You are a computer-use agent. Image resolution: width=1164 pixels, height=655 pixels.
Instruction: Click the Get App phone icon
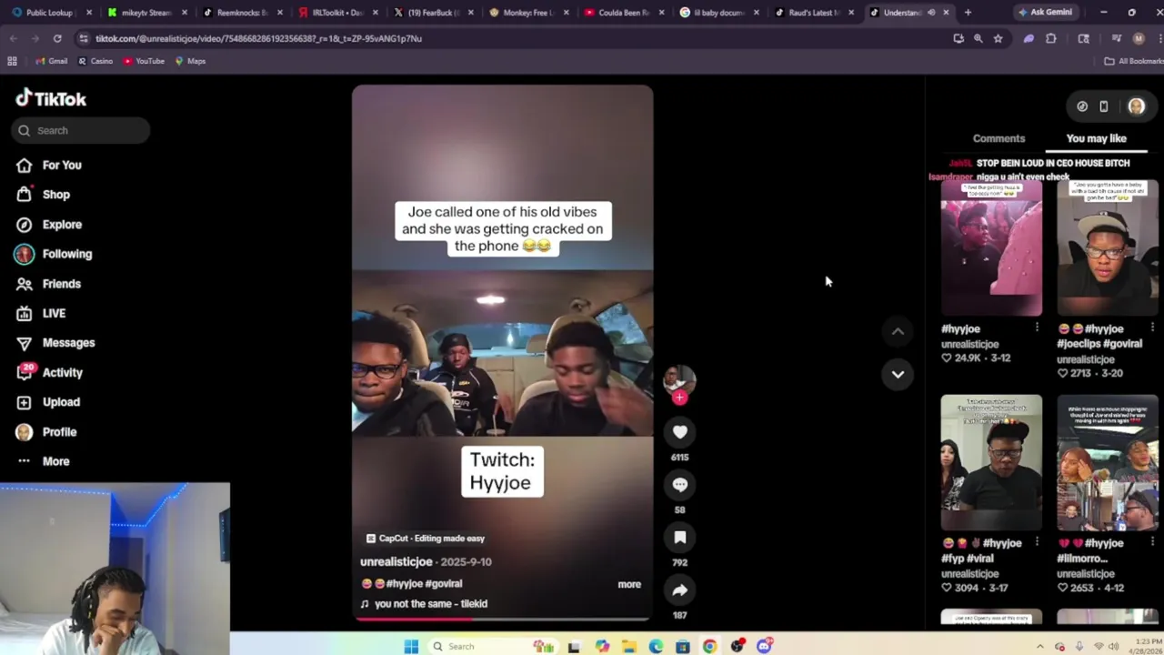click(1104, 106)
